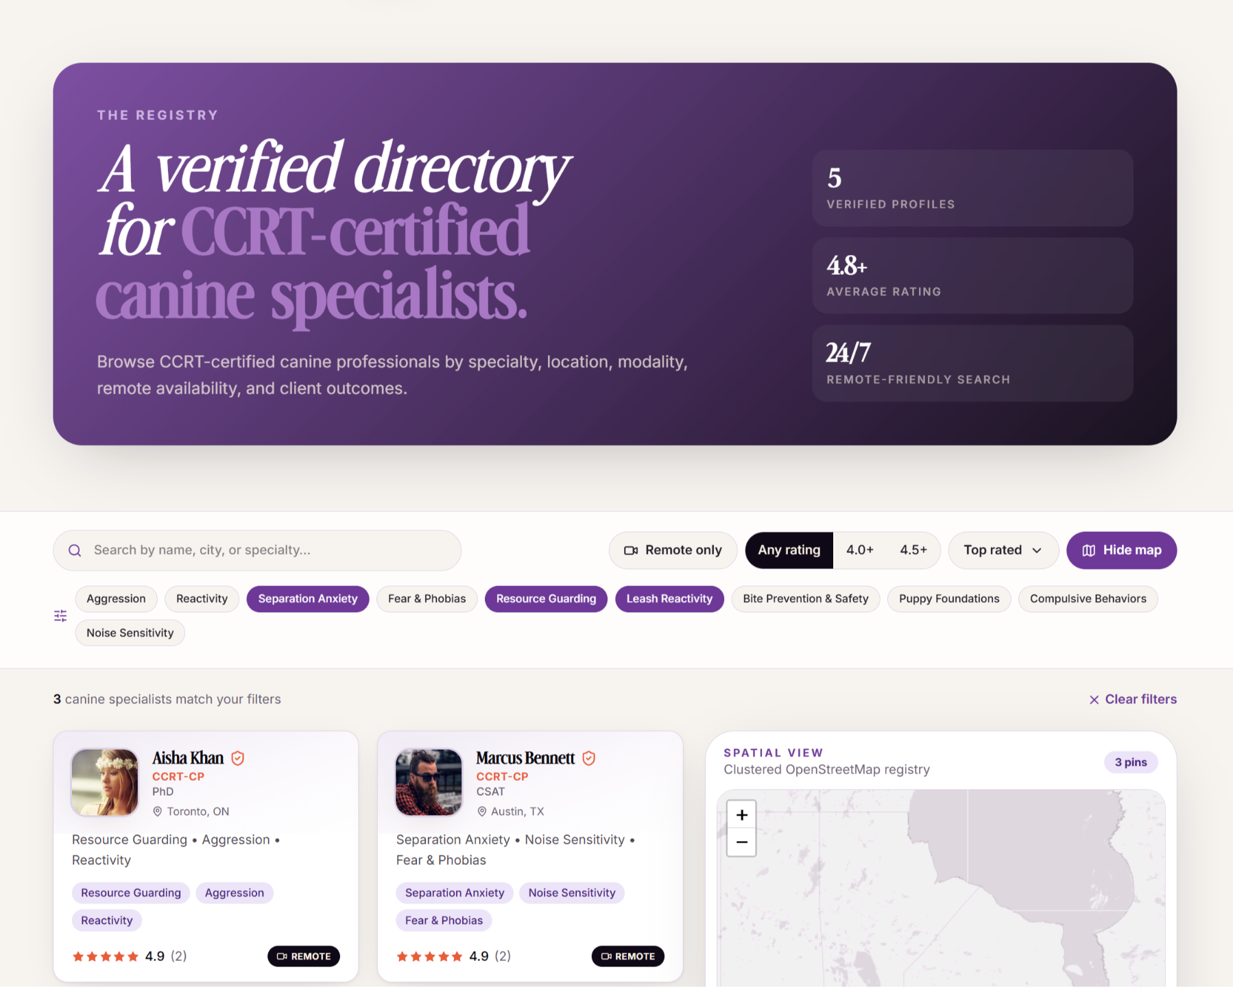This screenshot has height=987, width=1233.
Task: Open Marcus Bennett's profile name
Action: (x=526, y=758)
